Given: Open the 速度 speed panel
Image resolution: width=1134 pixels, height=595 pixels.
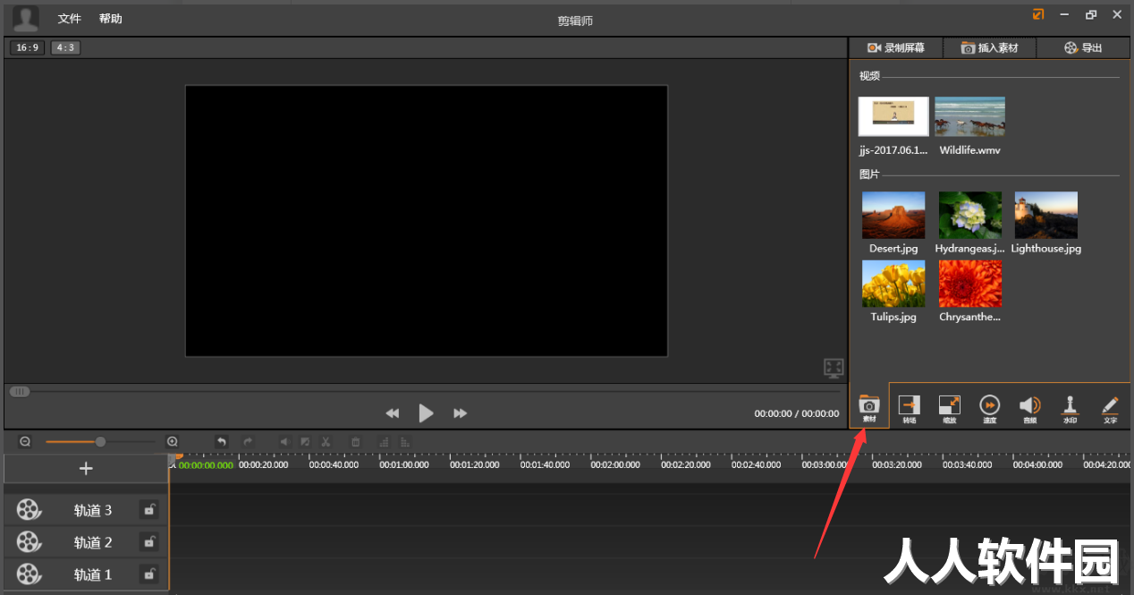Looking at the screenshot, I should click(x=989, y=408).
